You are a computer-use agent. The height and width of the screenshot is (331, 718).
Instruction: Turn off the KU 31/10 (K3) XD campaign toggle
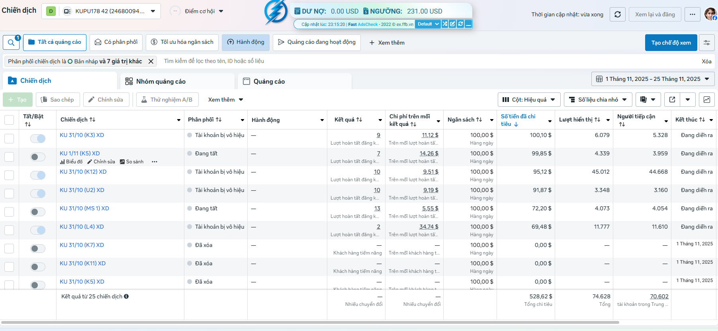38,139
